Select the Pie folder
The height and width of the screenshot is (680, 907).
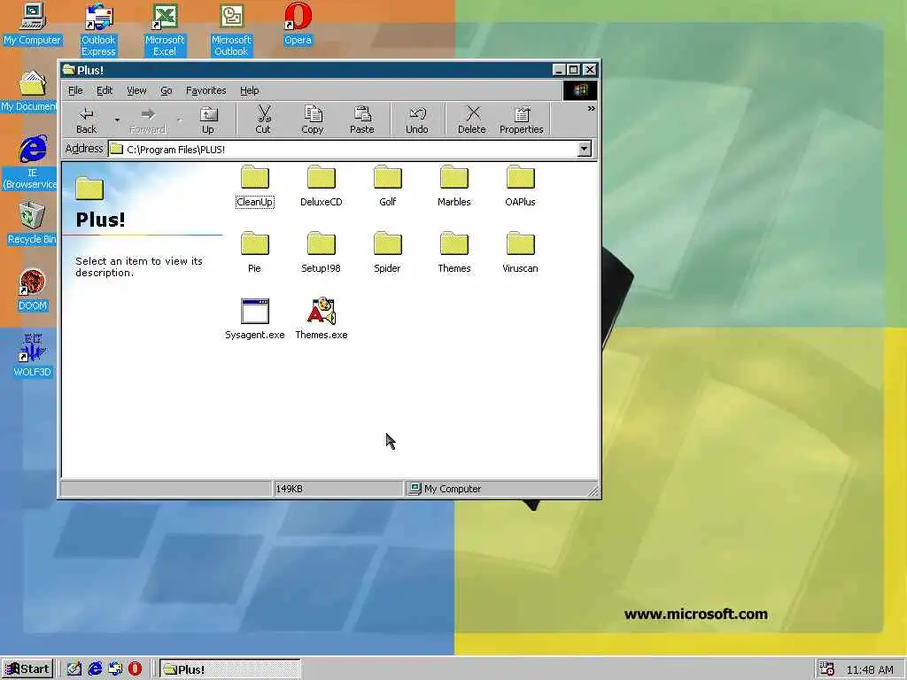(x=254, y=252)
